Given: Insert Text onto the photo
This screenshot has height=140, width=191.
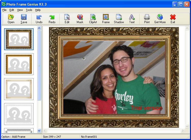Looking at the screenshot, I should point(132,19).
